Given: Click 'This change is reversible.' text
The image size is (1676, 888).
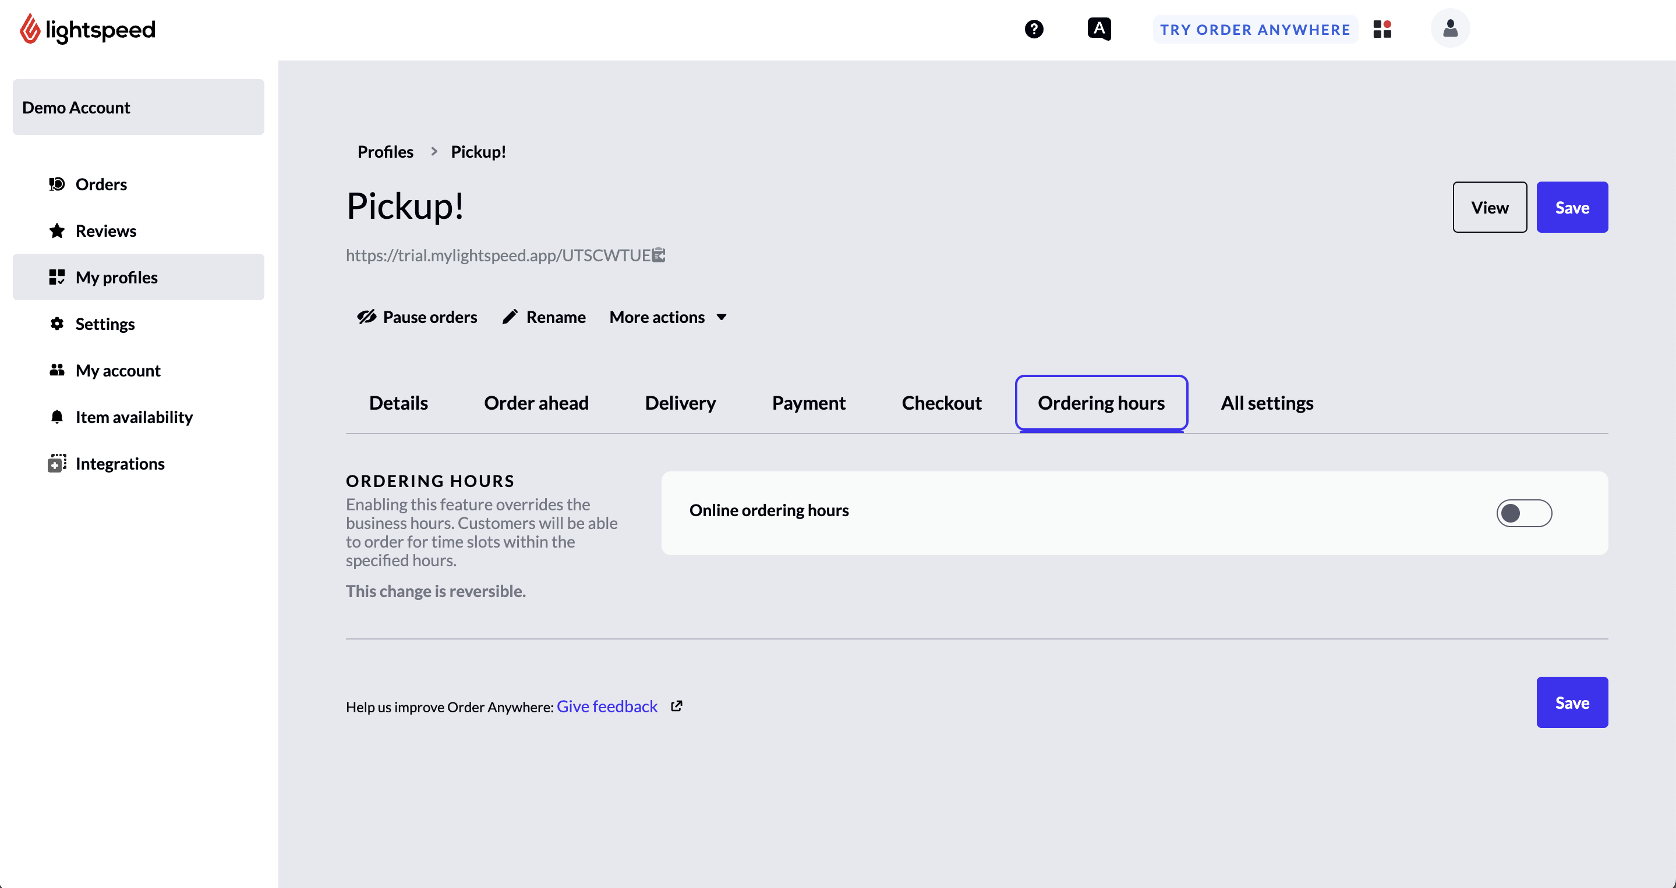Looking at the screenshot, I should [435, 590].
